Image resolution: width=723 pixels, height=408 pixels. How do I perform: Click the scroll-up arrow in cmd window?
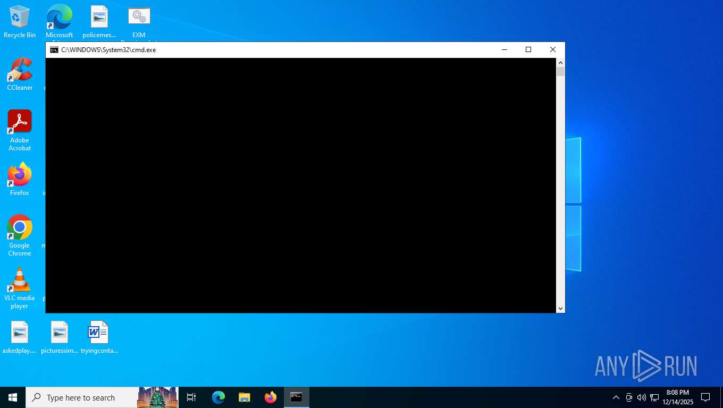(x=560, y=62)
